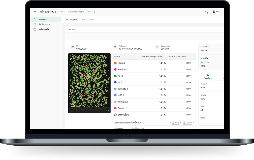Click the sad face icon in ไม่พอใจ

pyautogui.click(x=184, y=123)
